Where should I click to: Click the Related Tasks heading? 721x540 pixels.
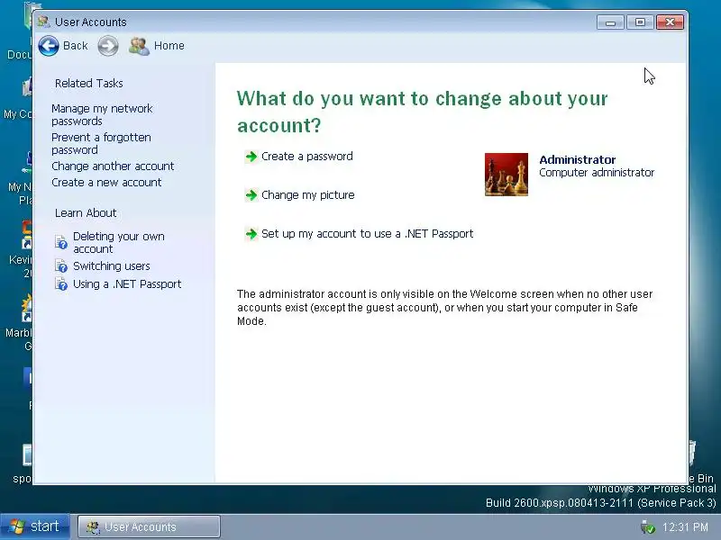point(89,84)
